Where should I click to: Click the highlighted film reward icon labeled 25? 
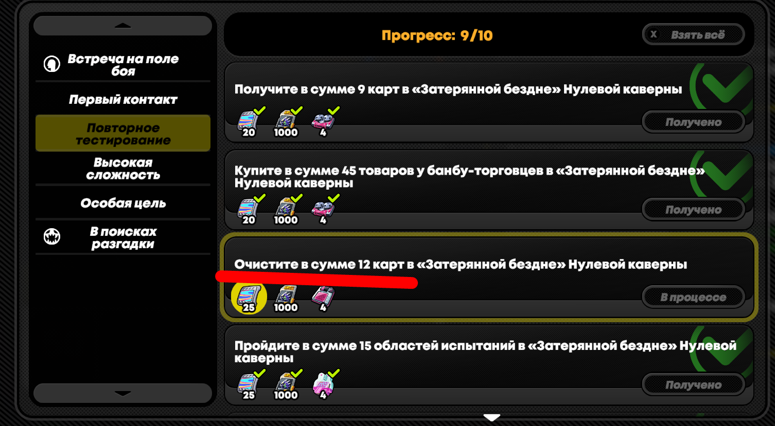249,298
